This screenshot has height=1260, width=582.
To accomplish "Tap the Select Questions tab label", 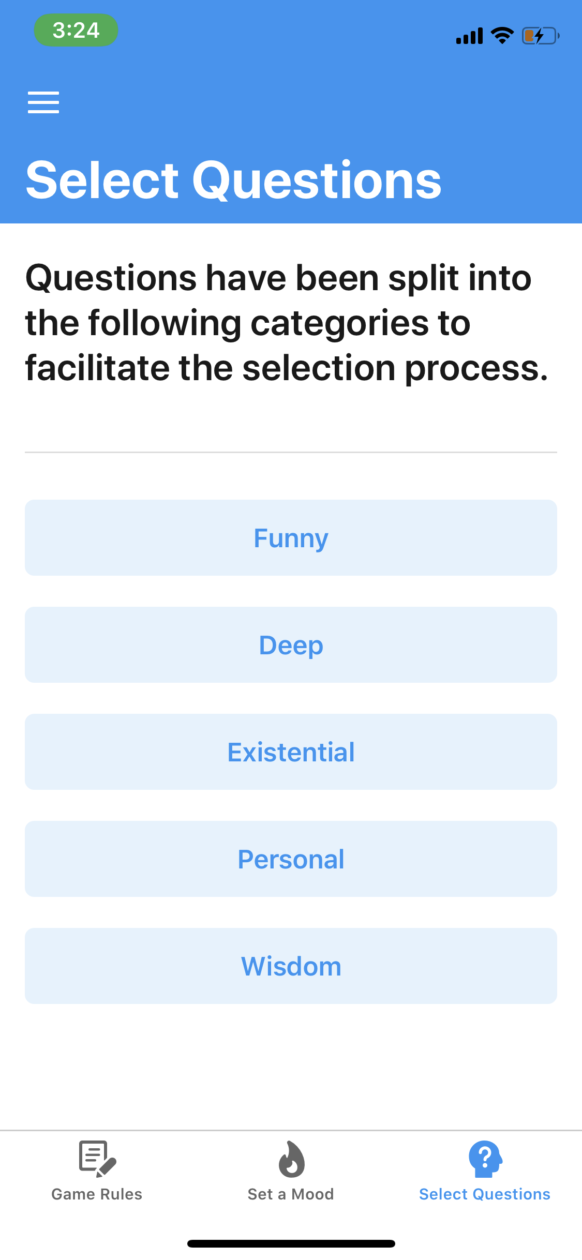I will (485, 1194).
